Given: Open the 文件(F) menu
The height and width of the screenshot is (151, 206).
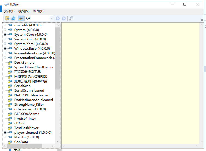Looking at the screenshot, I should tap(9, 11).
